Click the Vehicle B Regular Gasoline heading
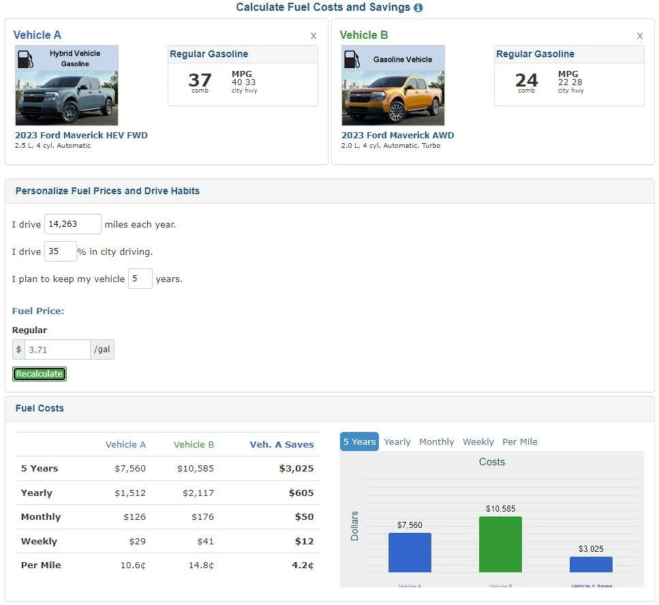This screenshot has height=605, width=659. (535, 55)
